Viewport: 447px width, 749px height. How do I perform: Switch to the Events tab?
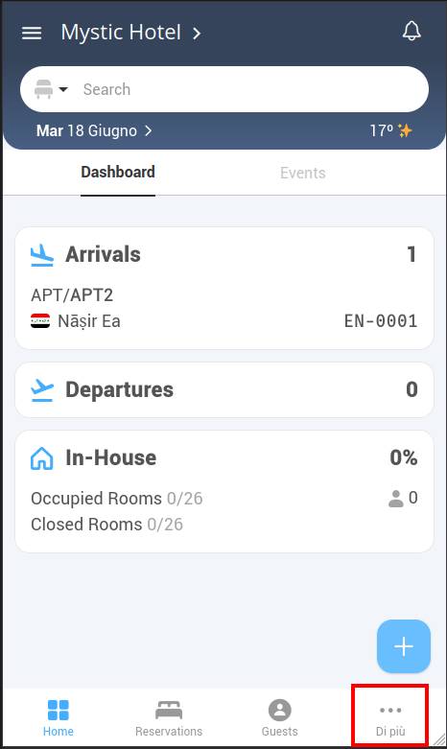(x=303, y=173)
